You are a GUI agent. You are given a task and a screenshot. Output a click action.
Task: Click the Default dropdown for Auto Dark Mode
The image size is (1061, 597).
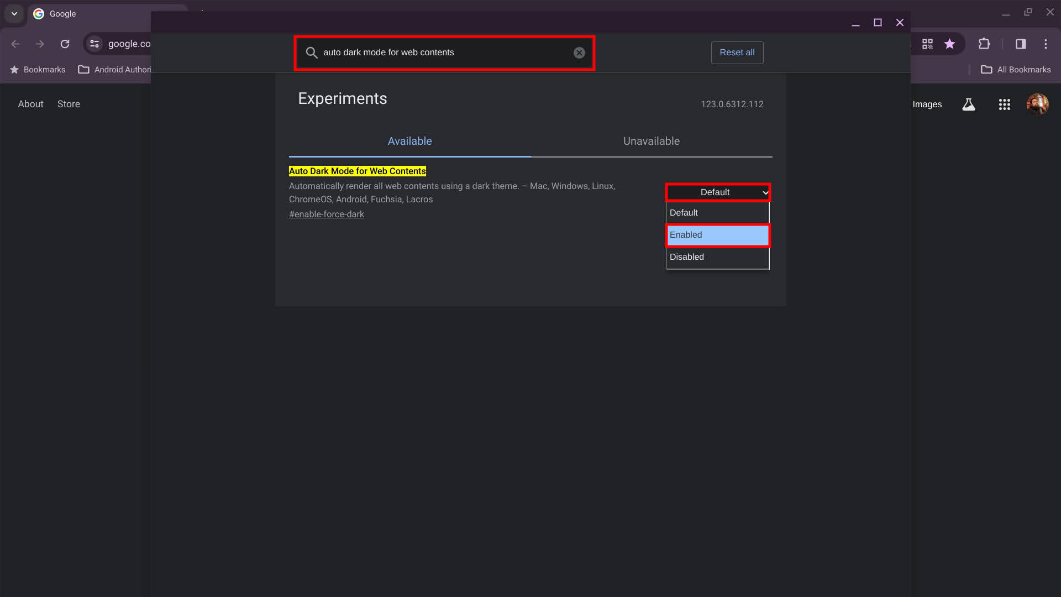[717, 192]
